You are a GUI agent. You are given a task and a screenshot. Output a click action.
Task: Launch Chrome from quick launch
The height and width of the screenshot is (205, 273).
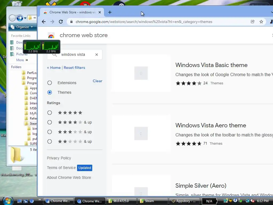(x=32, y=201)
